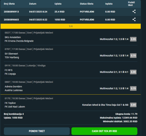Share ticket 20580890913 via share icon
The height and width of the screenshot is (136, 146).
pos(134,11)
